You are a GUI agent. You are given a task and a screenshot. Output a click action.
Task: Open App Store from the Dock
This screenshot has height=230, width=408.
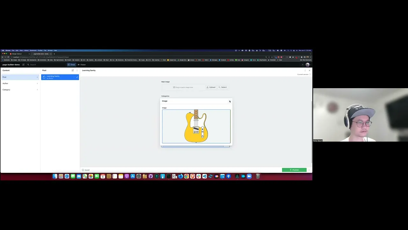coord(133,176)
